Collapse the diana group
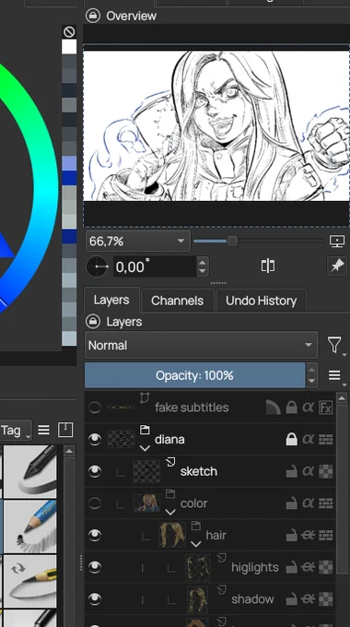The width and height of the screenshot is (350, 627). pyautogui.click(x=145, y=448)
